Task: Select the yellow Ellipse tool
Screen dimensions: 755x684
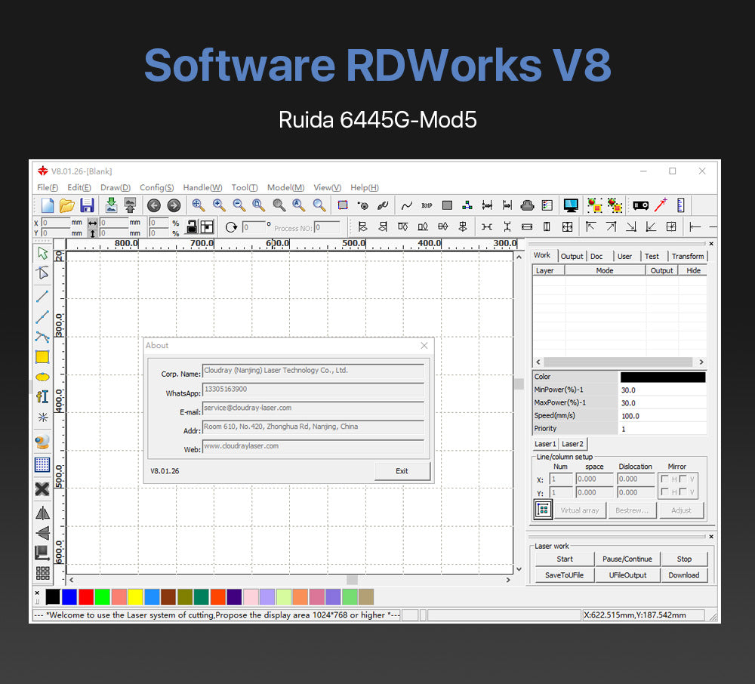Action: click(42, 377)
